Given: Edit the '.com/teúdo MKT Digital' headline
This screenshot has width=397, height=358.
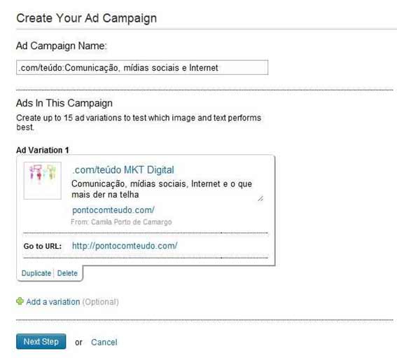Looking at the screenshot, I should 123,170.
